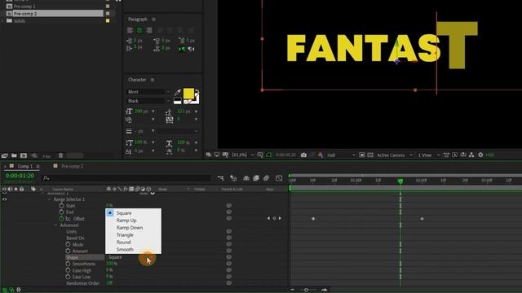
Task: Reset exposure with gear-like icon
Action: (x=480, y=155)
